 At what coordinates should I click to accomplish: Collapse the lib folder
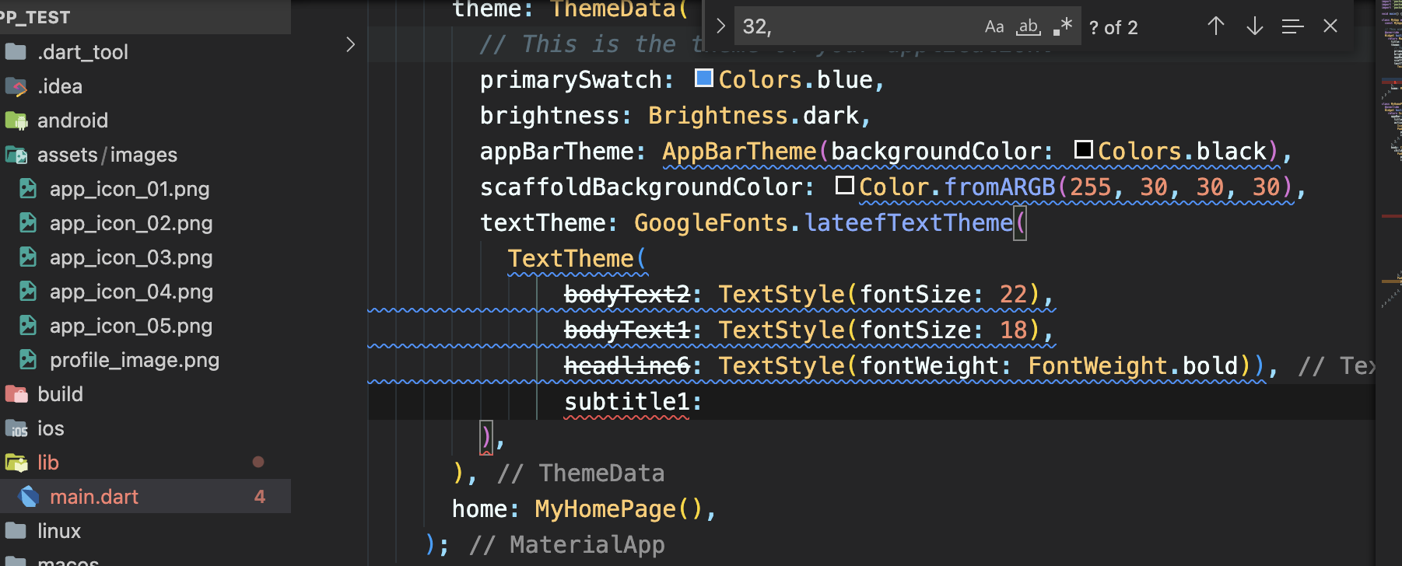pyautogui.click(x=145, y=463)
